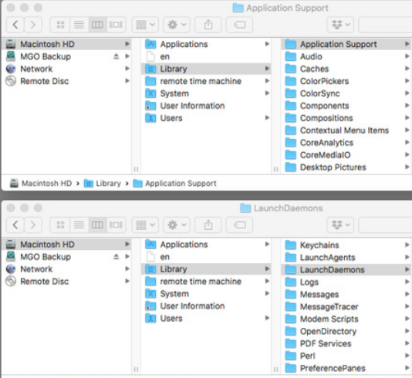Switch top window to icon view
The height and width of the screenshot is (378, 412).
pos(60,25)
